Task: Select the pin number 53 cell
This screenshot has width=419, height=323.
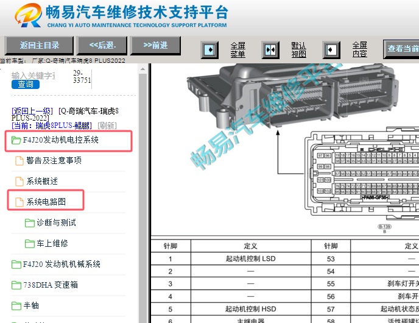Action: point(331,259)
